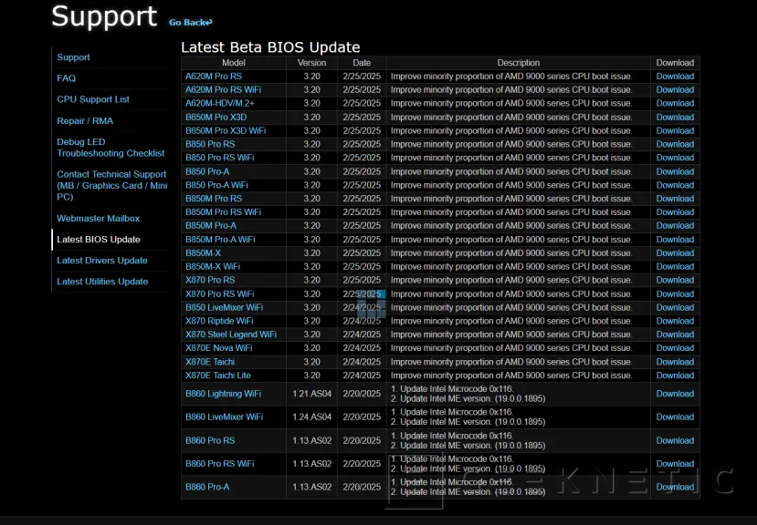Open the A620M Pro RS WiFi model link

pos(224,89)
